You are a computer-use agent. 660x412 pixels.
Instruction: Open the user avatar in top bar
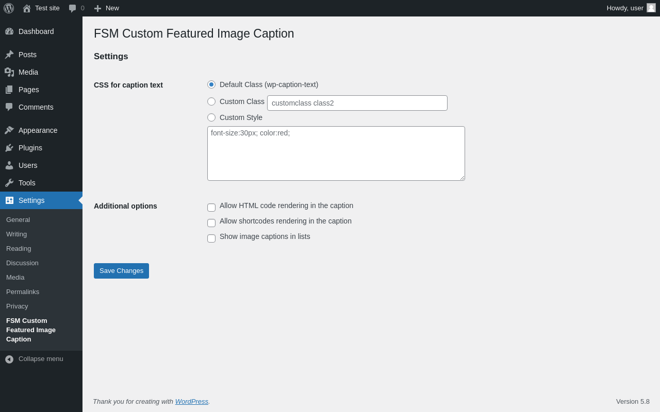[651, 8]
